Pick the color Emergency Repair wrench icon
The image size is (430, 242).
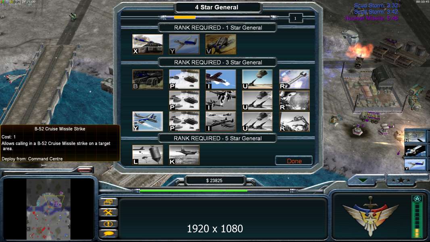click(294, 79)
